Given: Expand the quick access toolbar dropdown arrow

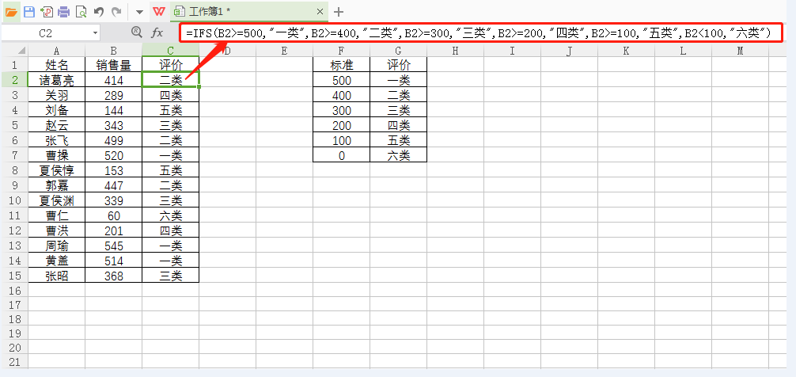Looking at the screenshot, I should [139, 12].
